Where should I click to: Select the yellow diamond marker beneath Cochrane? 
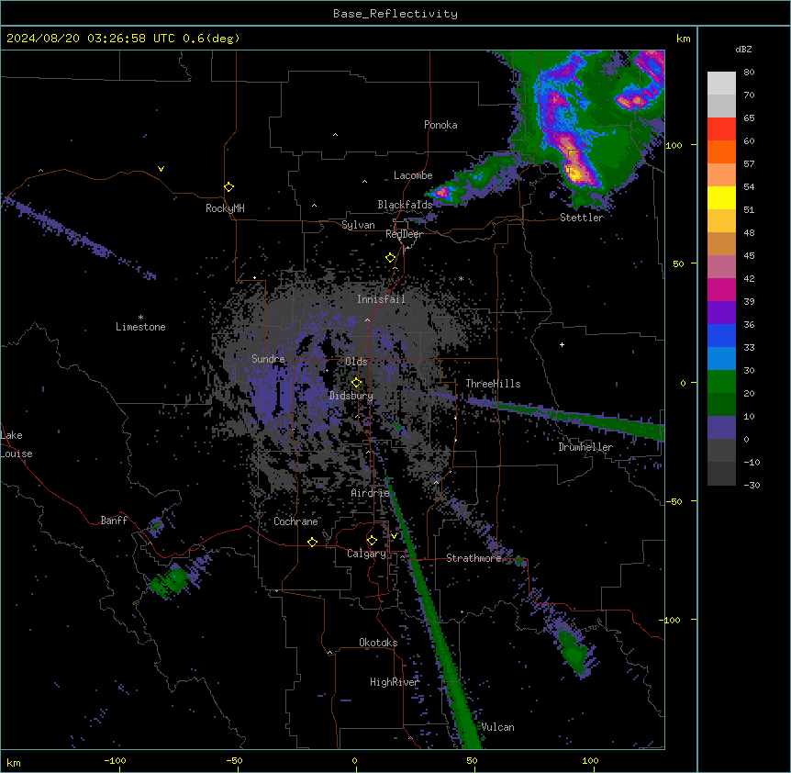pyautogui.click(x=312, y=542)
